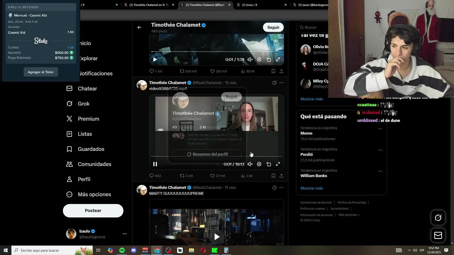454x255 pixels.
Task: Show more suggested accounts under Miley Cyrus
Action: pyautogui.click(x=312, y=99)
